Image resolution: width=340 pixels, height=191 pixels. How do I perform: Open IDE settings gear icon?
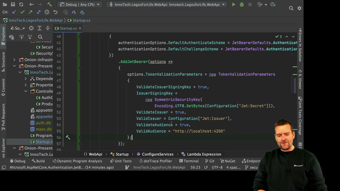coord(299,8)
